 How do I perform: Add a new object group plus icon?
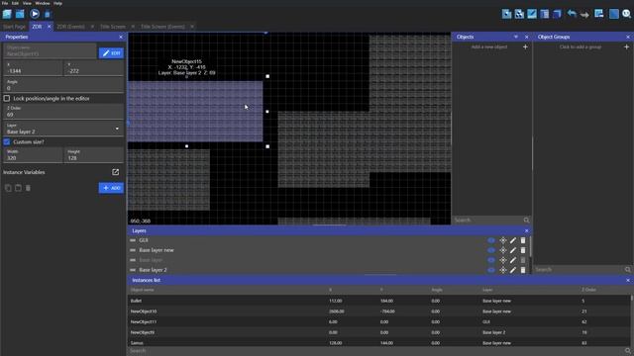[x=626, y=46]
